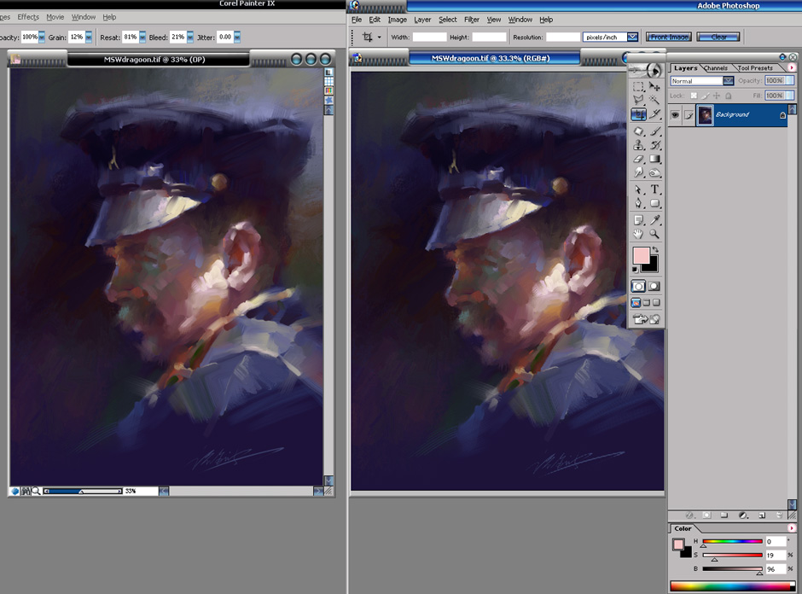Open the Layers panel flyout menu
The height and width of the screenshot is (594, 802).
[x=792, y=67]
